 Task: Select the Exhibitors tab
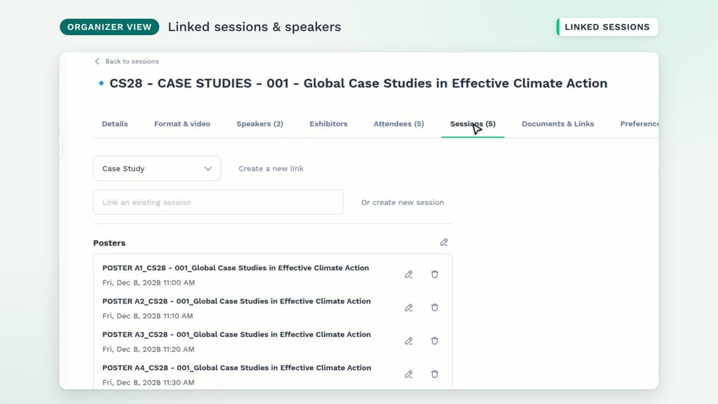[328, 123]
